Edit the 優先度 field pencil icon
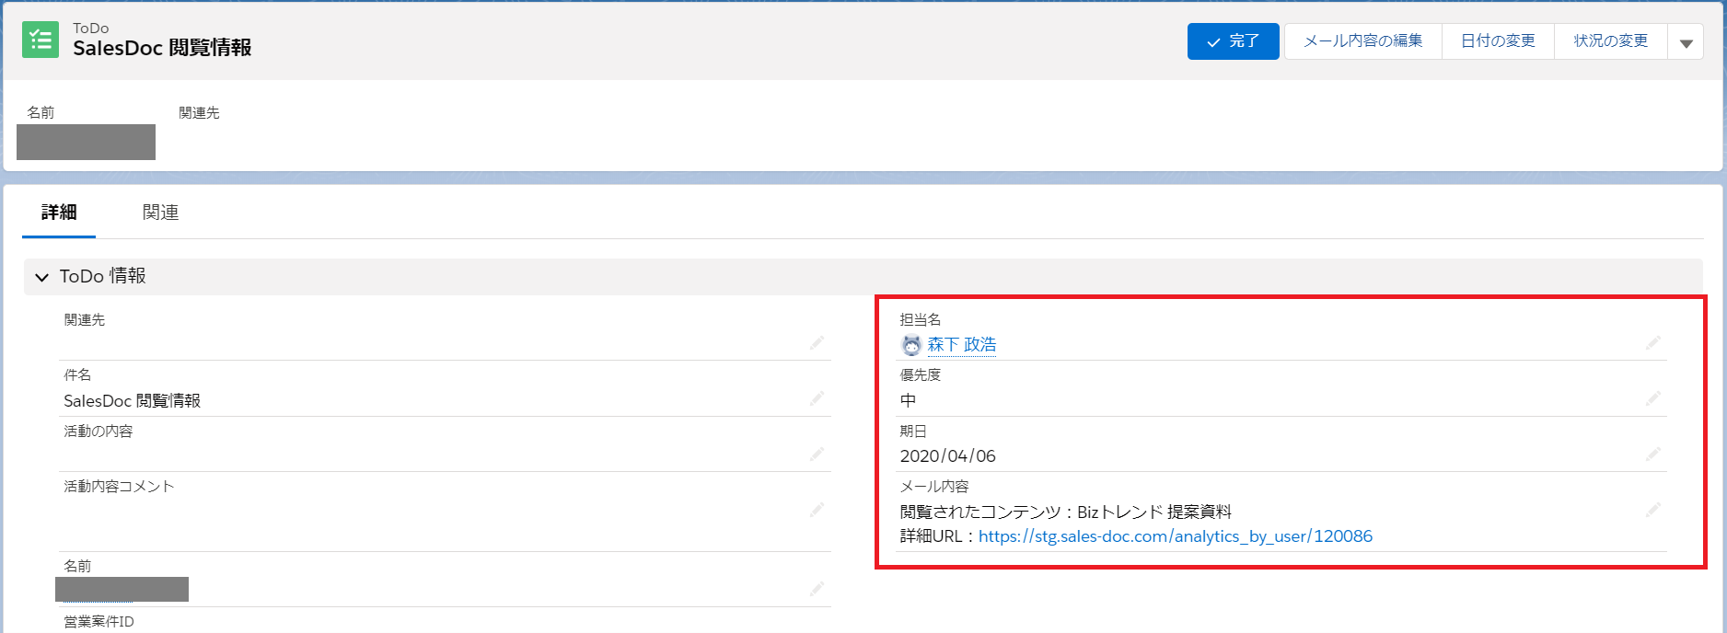 pyautogui.click(x=1653, y=398)
